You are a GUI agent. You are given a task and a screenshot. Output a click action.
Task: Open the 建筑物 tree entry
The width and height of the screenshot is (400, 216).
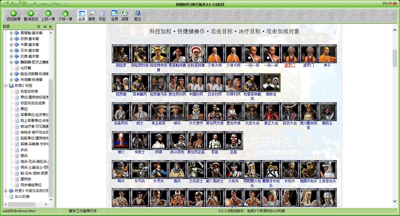click(x=26, y=179)
